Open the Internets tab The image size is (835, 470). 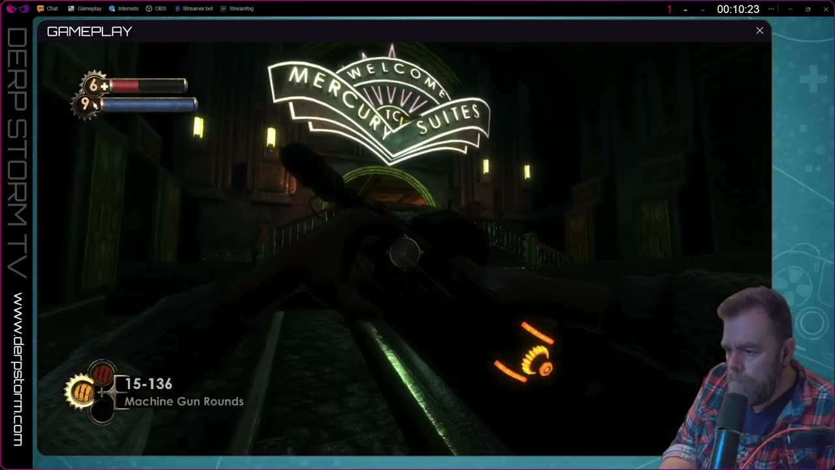tap(123, 8)
